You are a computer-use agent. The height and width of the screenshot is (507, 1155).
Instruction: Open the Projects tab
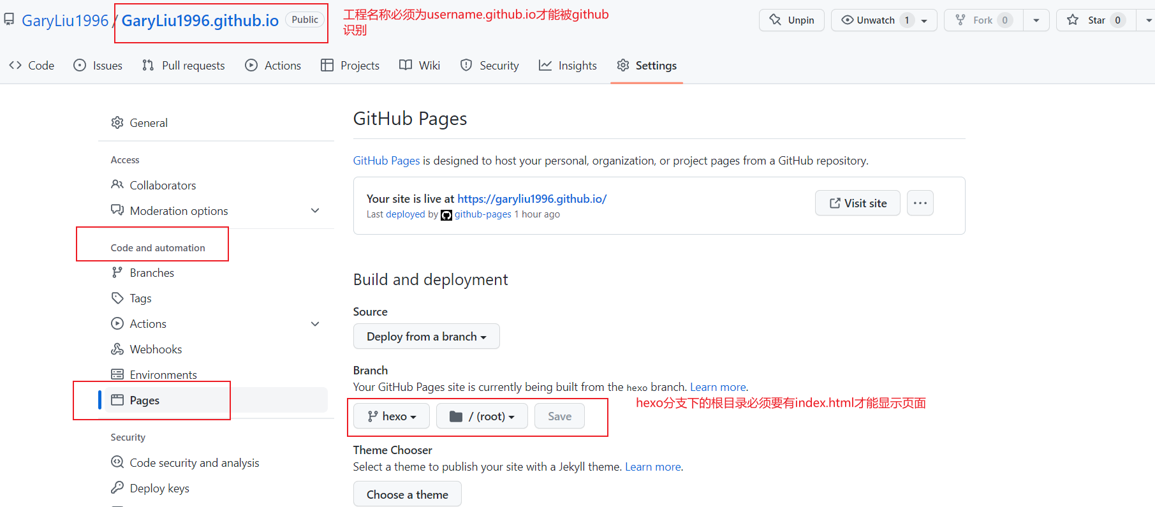coord(350,65)
